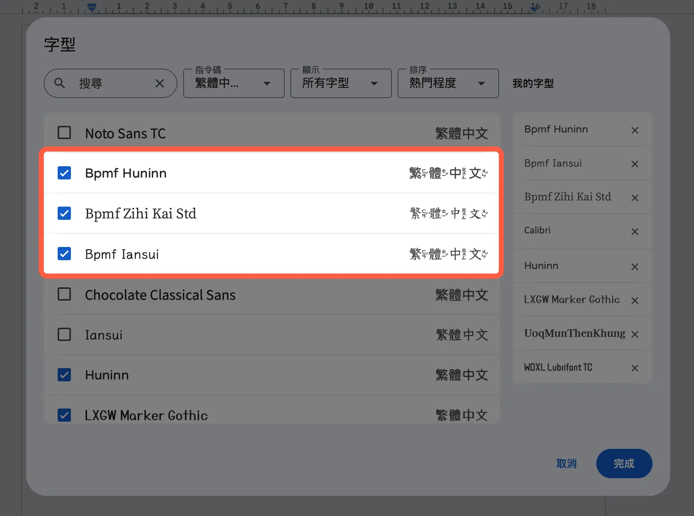Viewport: 694px width, 516px height.
Task: Remove Bpmf Zihi Kai Std from my fonts
Action: click(x=635, y=198)
